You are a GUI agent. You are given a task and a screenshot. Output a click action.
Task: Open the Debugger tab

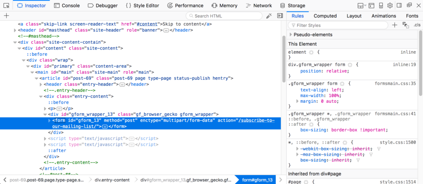[103, 5]
